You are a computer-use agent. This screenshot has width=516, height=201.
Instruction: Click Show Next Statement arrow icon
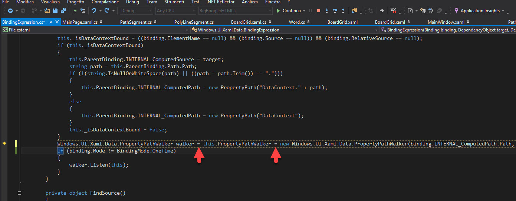(x=382, y=11)
